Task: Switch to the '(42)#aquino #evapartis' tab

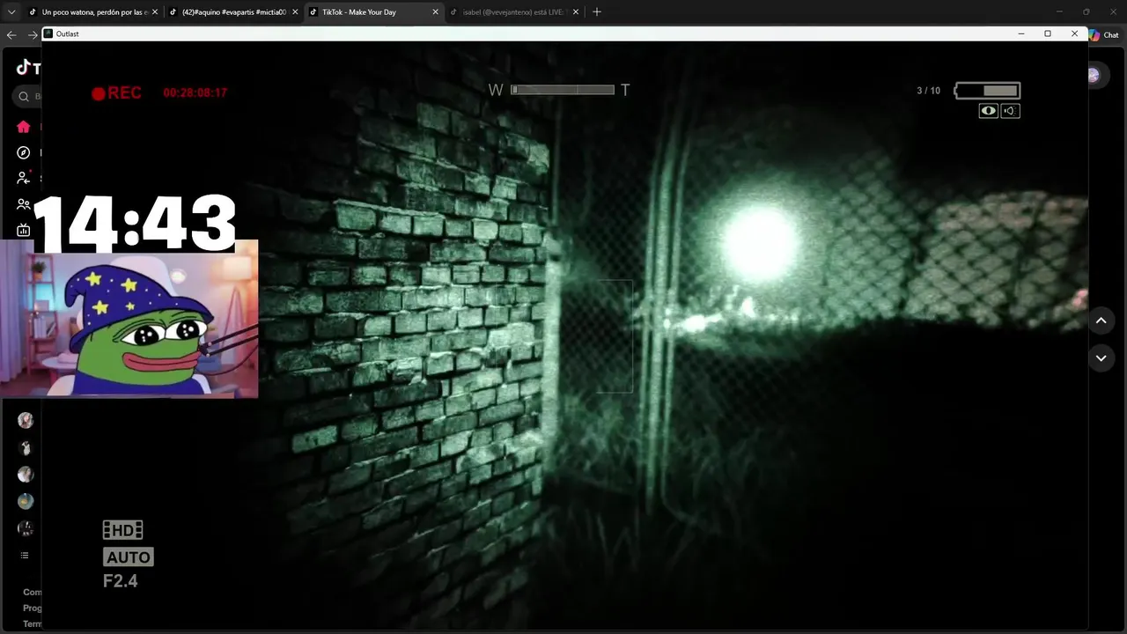Action: (232, 12)
